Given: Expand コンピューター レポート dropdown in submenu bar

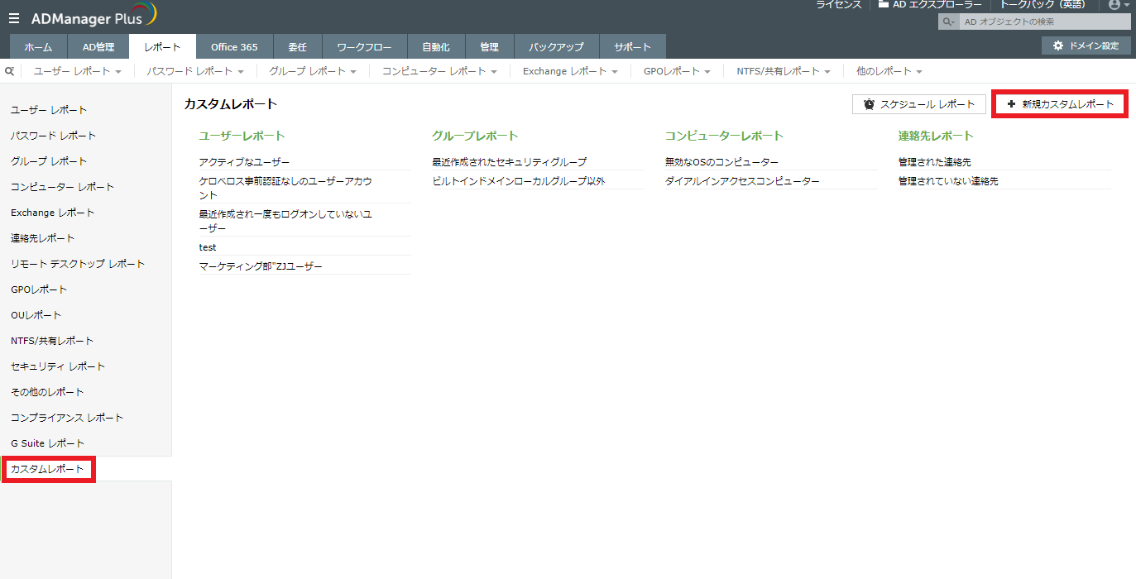Looking at the screenshot, I should tap(439, 71).
